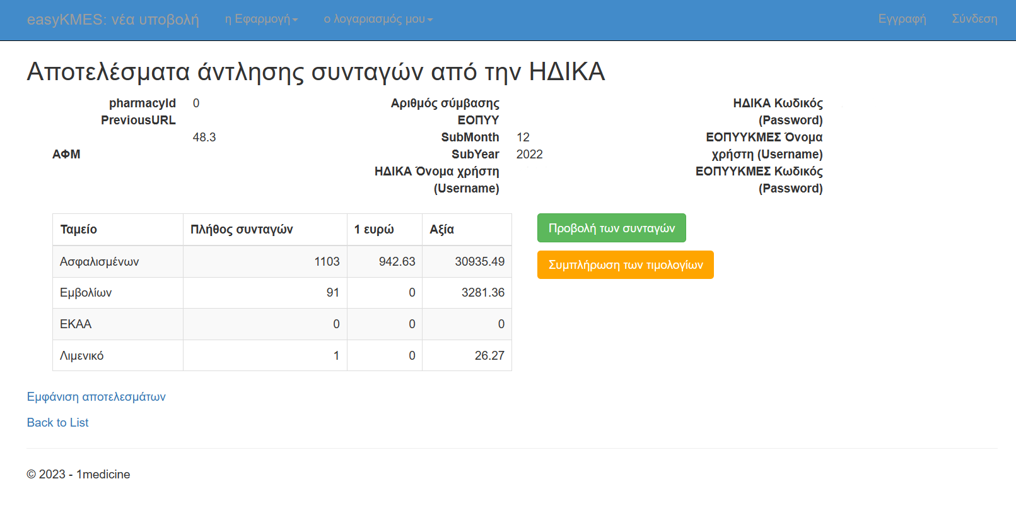1016x515 pixels.
Task: Click the orange Συμπλήρωση των τιμολογίων button
Action: [626, 264]
